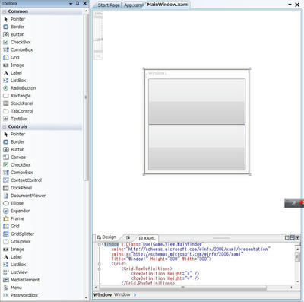This screenshot has width=304, height=302.
Task: Select the MediaElement toolbox item
Action: tap(21, 280)
